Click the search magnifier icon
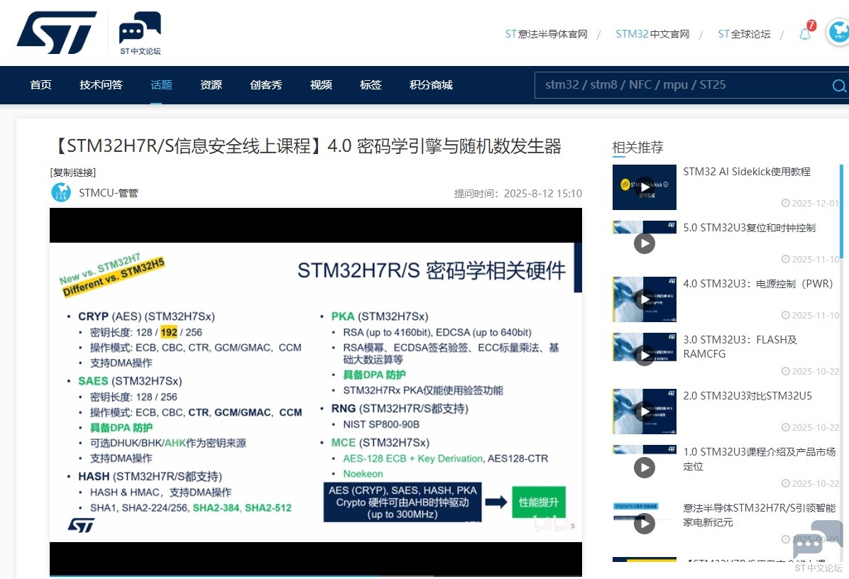The width and height of the screenshot is (849, 579). click(x=839, y=85)
